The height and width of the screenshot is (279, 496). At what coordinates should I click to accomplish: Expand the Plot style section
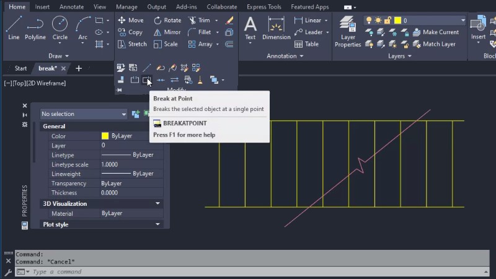pos(157,224)
